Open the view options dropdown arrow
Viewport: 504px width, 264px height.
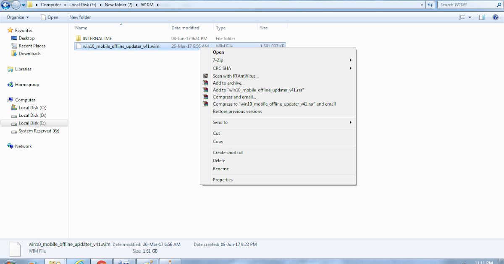470,17
